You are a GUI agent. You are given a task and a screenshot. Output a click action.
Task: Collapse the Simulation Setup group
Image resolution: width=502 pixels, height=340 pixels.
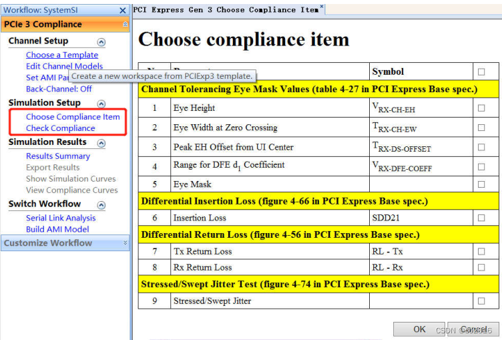click(101, 104)
